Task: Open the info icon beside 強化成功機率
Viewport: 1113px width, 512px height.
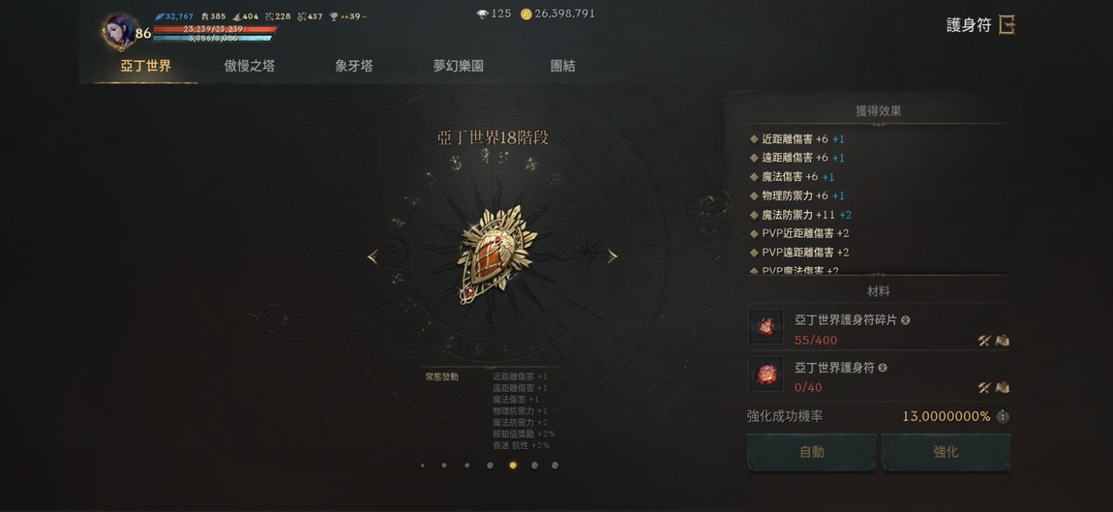Action: [1003, 417]
